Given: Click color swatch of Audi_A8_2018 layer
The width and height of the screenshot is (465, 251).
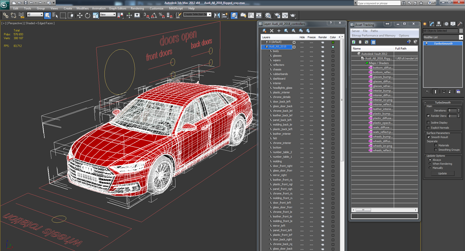Looking at the screenshot, I should 333,47.
